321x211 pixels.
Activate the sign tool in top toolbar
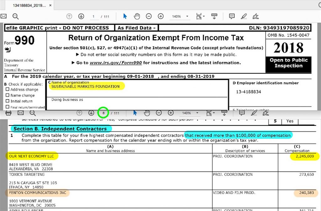tap(255, 16)
